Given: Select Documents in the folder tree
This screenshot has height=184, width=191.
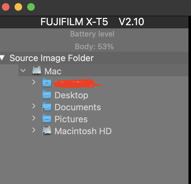Looking at the screenshot, I should tap(78, 107).
